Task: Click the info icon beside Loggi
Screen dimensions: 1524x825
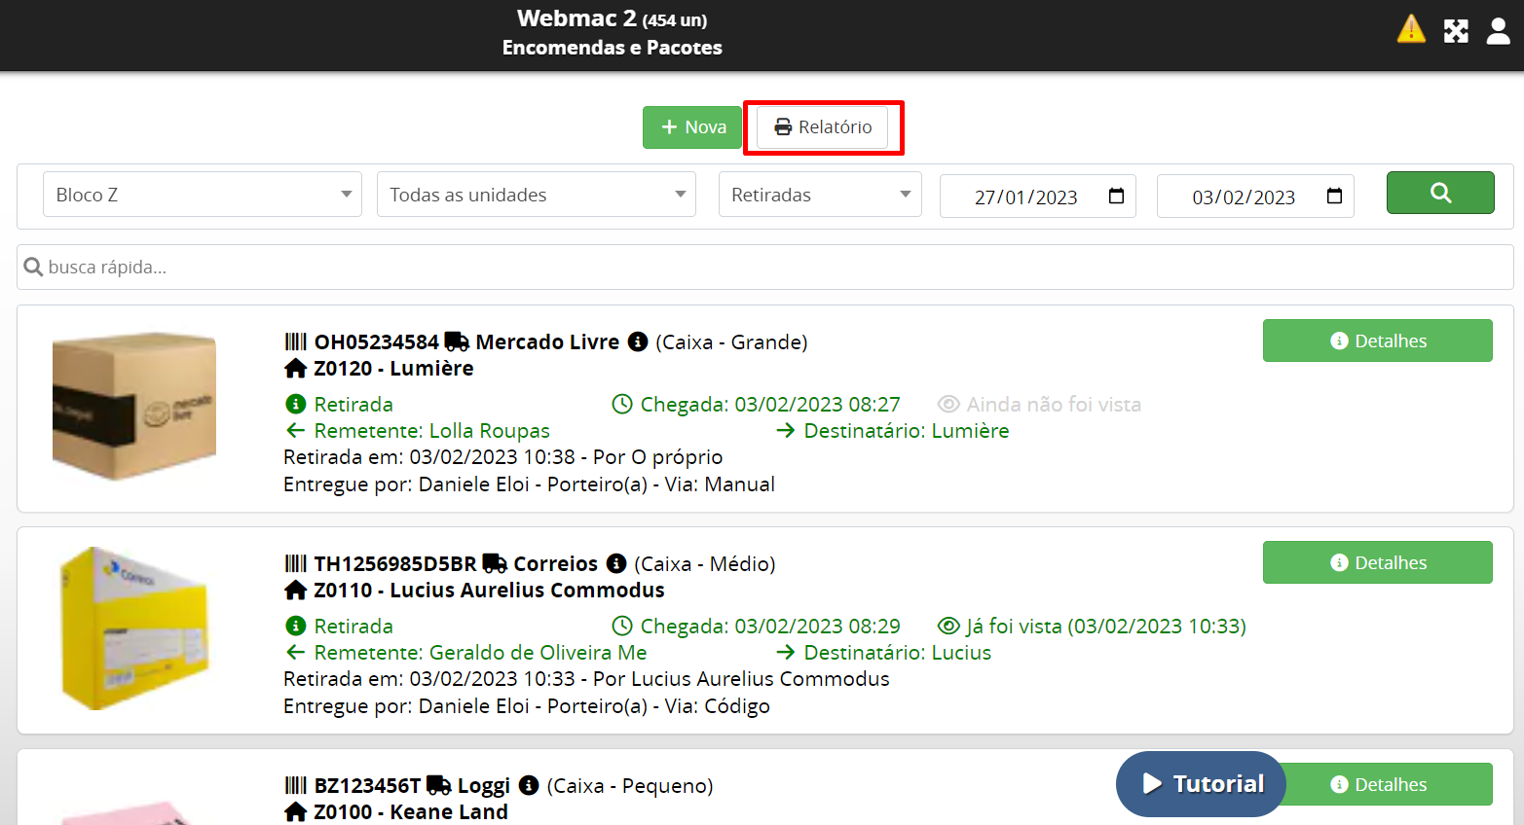Action: (529, 785)
